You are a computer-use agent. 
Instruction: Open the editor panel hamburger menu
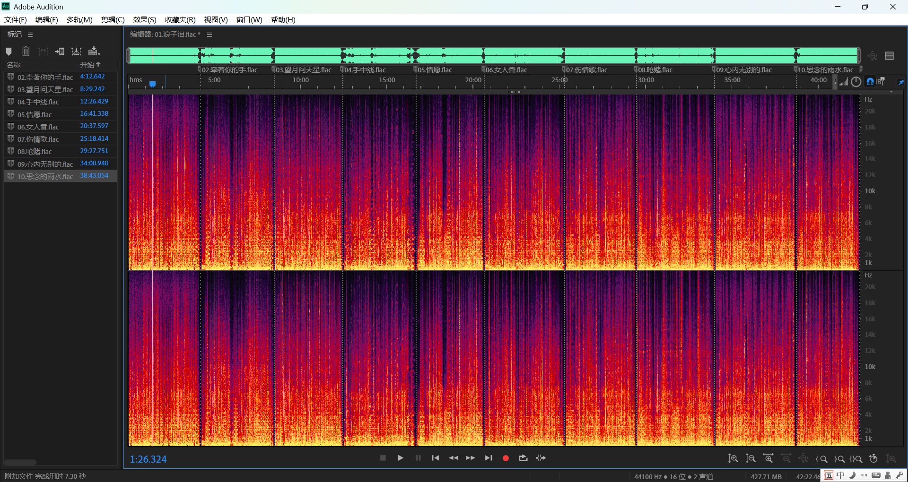[x=210, y=34]
